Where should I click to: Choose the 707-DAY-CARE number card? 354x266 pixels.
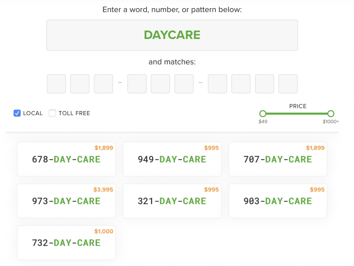pyautogui.click(x=278, y=159)
